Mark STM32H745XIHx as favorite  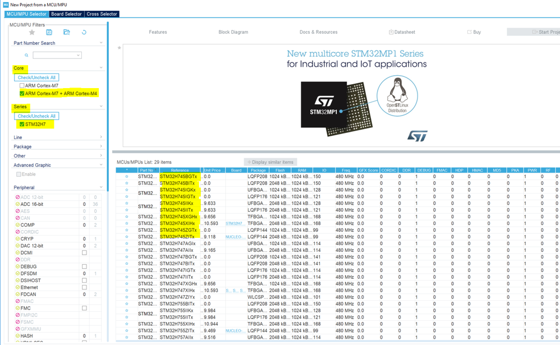[x=126, y=224]
